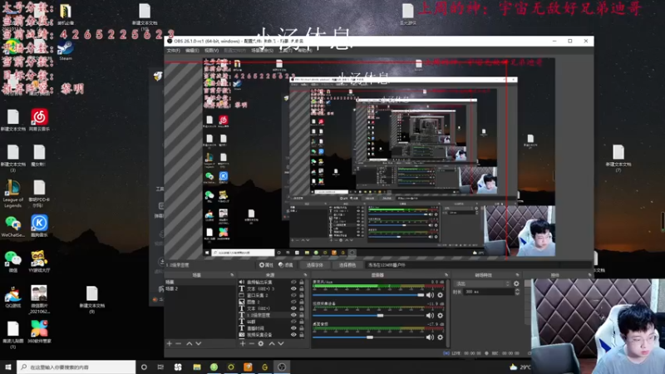Click the Windows Start button
The width and height of the screenshot is (665, 374).
click(8, 367)
